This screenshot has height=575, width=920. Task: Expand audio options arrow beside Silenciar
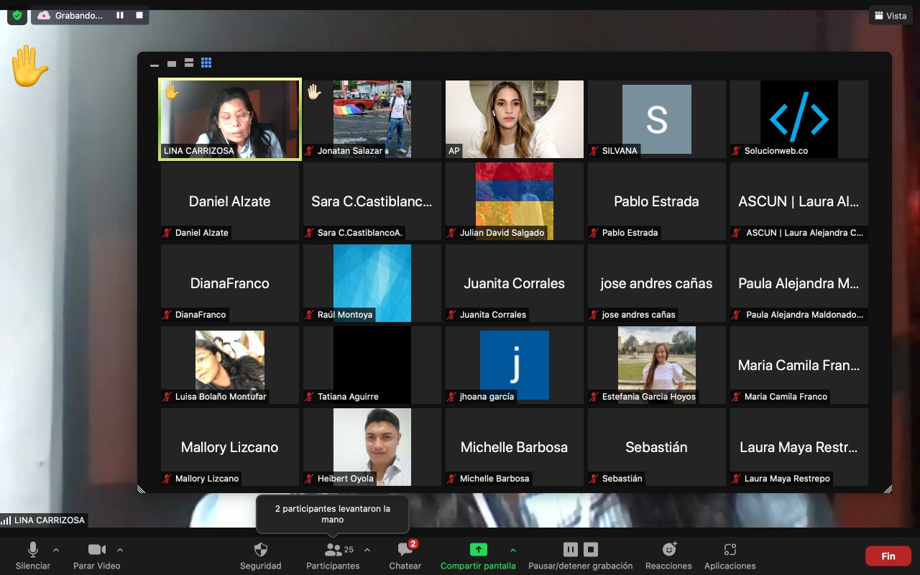click(56, 551)
